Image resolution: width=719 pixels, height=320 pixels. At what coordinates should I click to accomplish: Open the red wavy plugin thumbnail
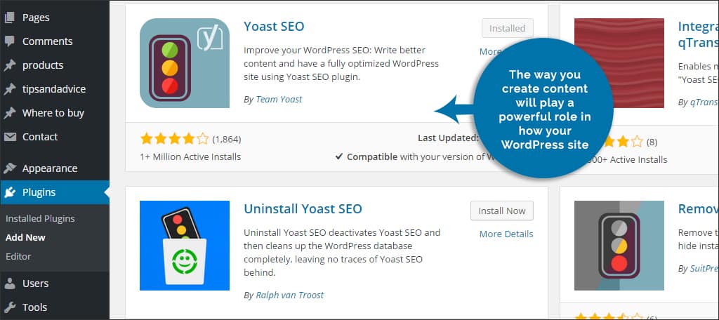(619, 63)
